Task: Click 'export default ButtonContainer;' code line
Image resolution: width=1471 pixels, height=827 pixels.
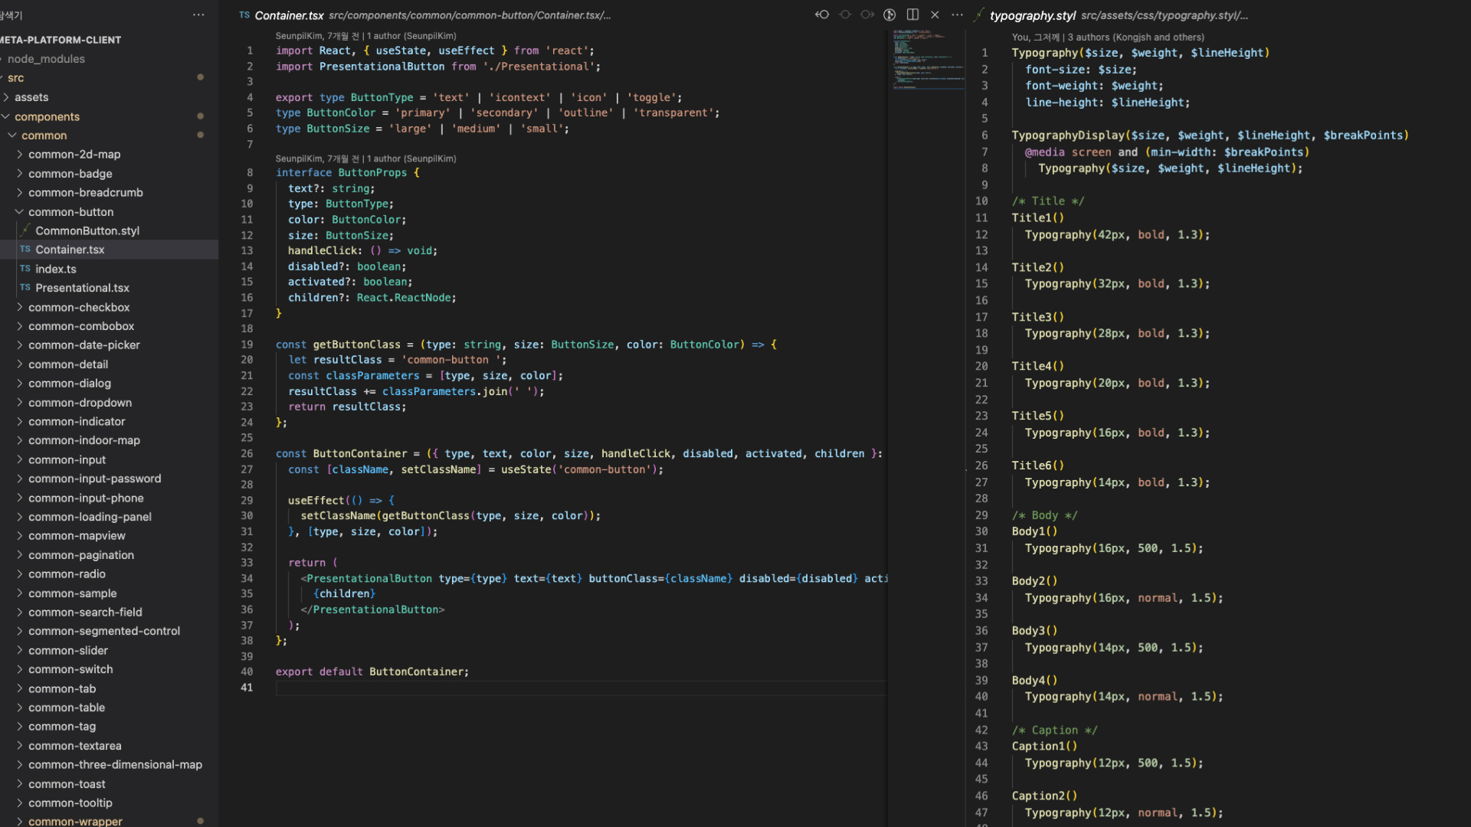Action: pyautogui.click(x=372, y=672)
